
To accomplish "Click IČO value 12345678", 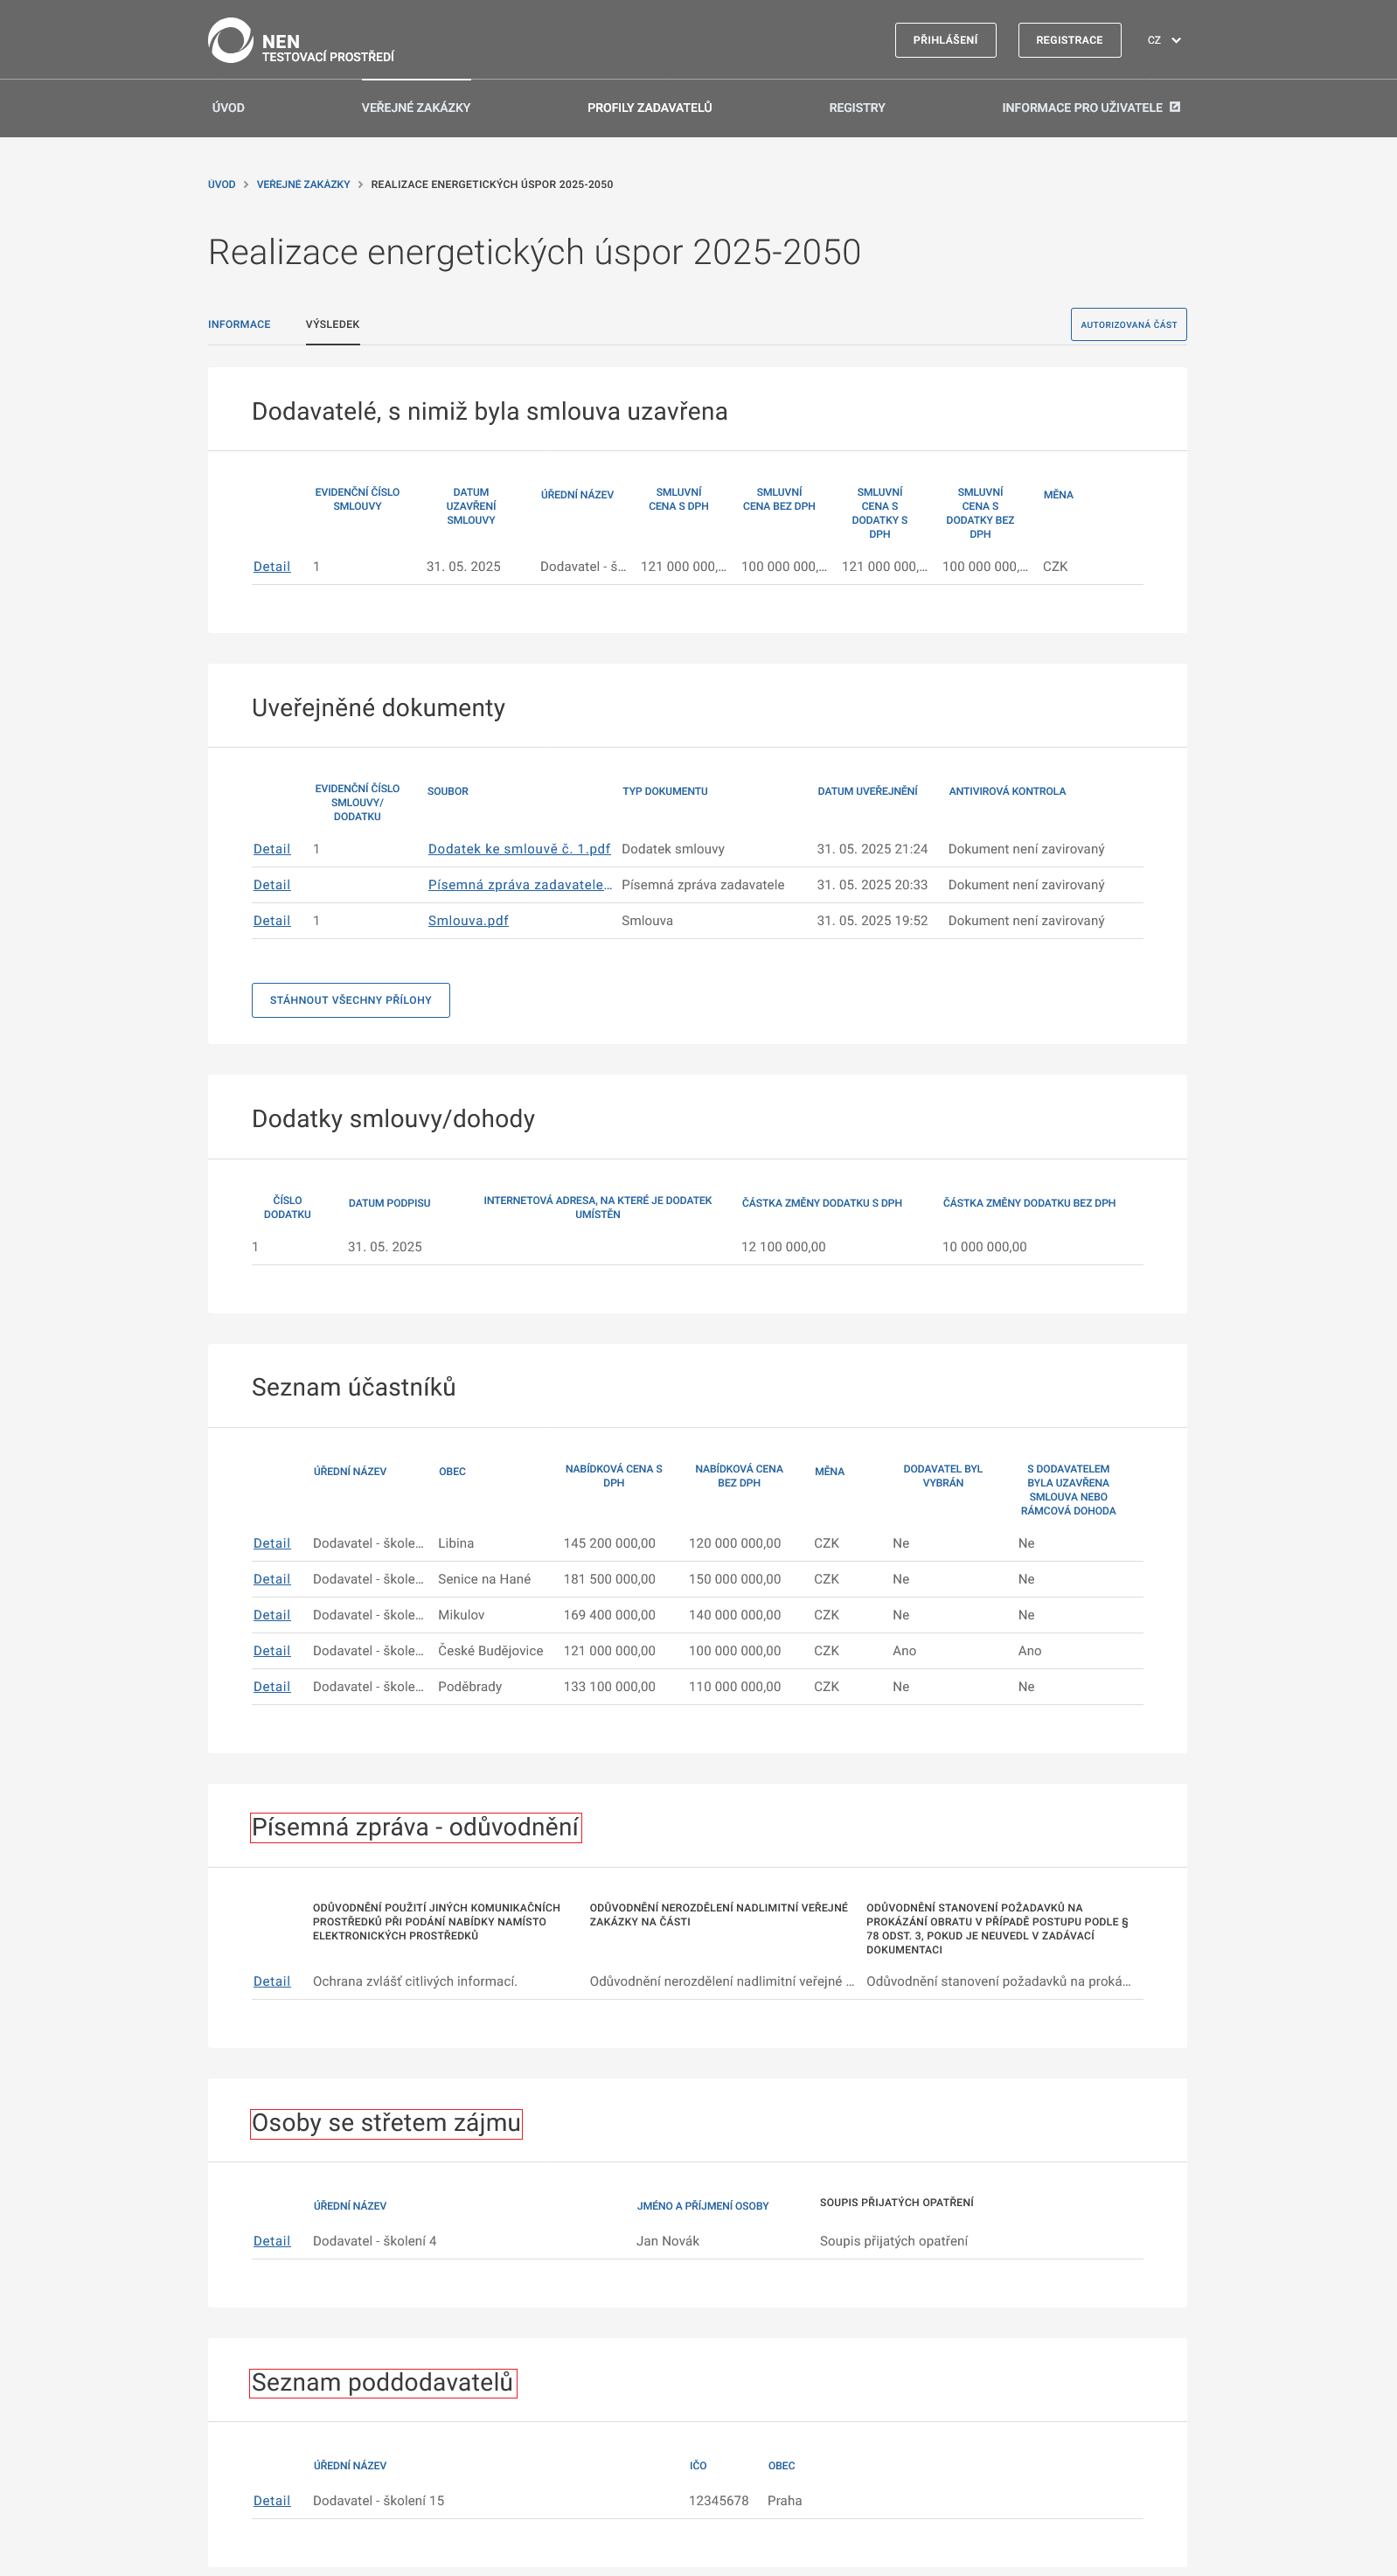I will pyautogui.click(x=719, y=2502).
